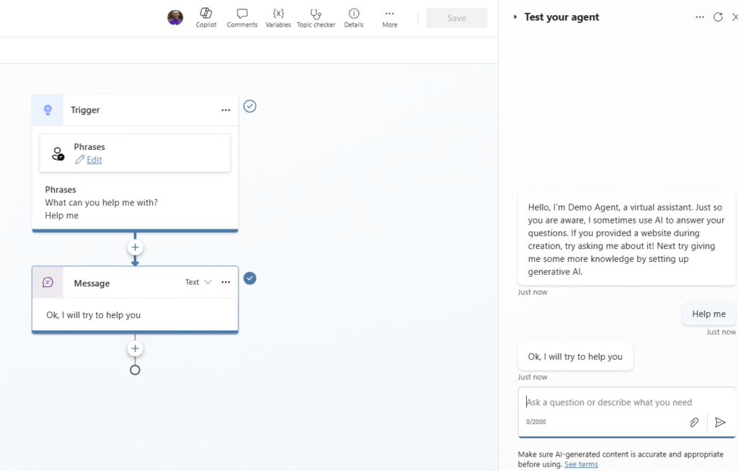Click the Phrases person icon
The height and width of the screenshot is (471, 738).
[x=58, y=154]
